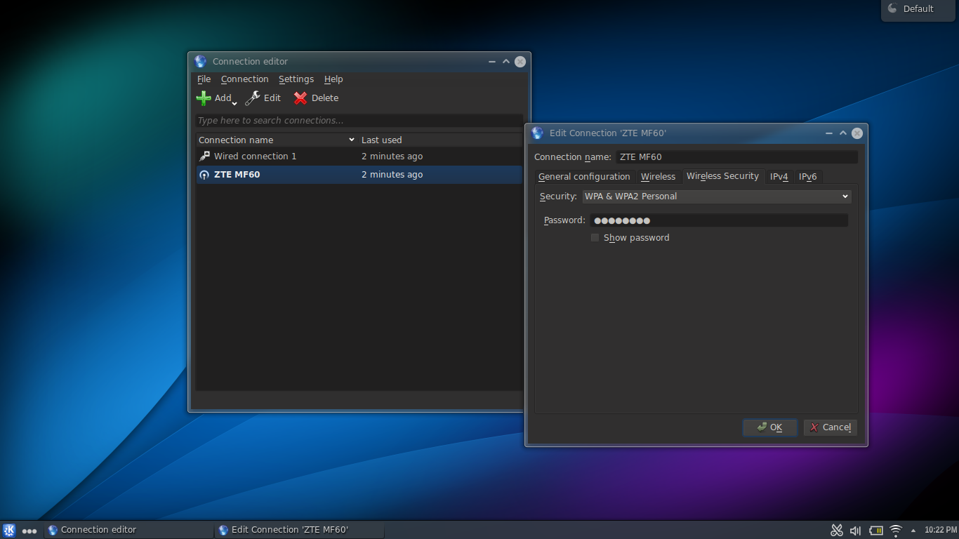Close the Edit Connection dialog
The image size is (959, 539).
tap(857, 133)
